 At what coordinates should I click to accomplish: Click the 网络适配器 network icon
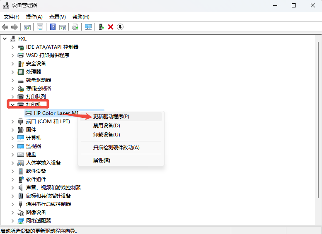21,221
